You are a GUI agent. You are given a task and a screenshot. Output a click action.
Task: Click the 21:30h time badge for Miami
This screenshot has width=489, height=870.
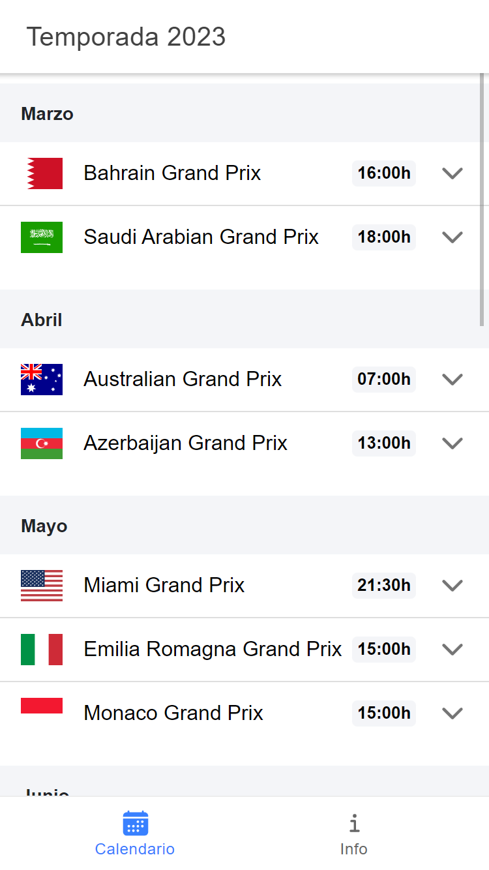[x=384, y=586]
